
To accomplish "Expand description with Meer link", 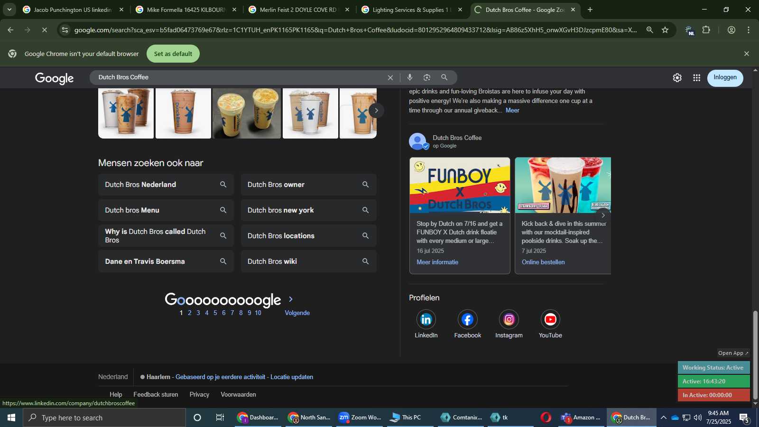I will (512, 111).
